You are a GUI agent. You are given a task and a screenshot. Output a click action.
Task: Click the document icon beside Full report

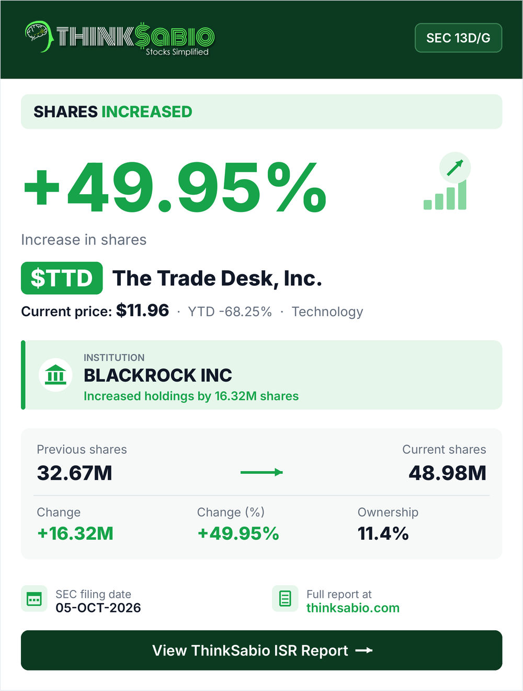pyautogui.click(x=285, y=598)
